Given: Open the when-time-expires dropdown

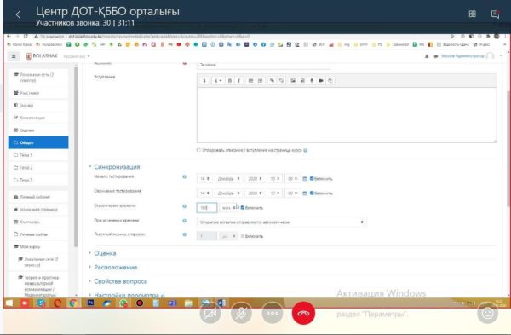Looking at the screenshot, I should (x=282, y=222).
